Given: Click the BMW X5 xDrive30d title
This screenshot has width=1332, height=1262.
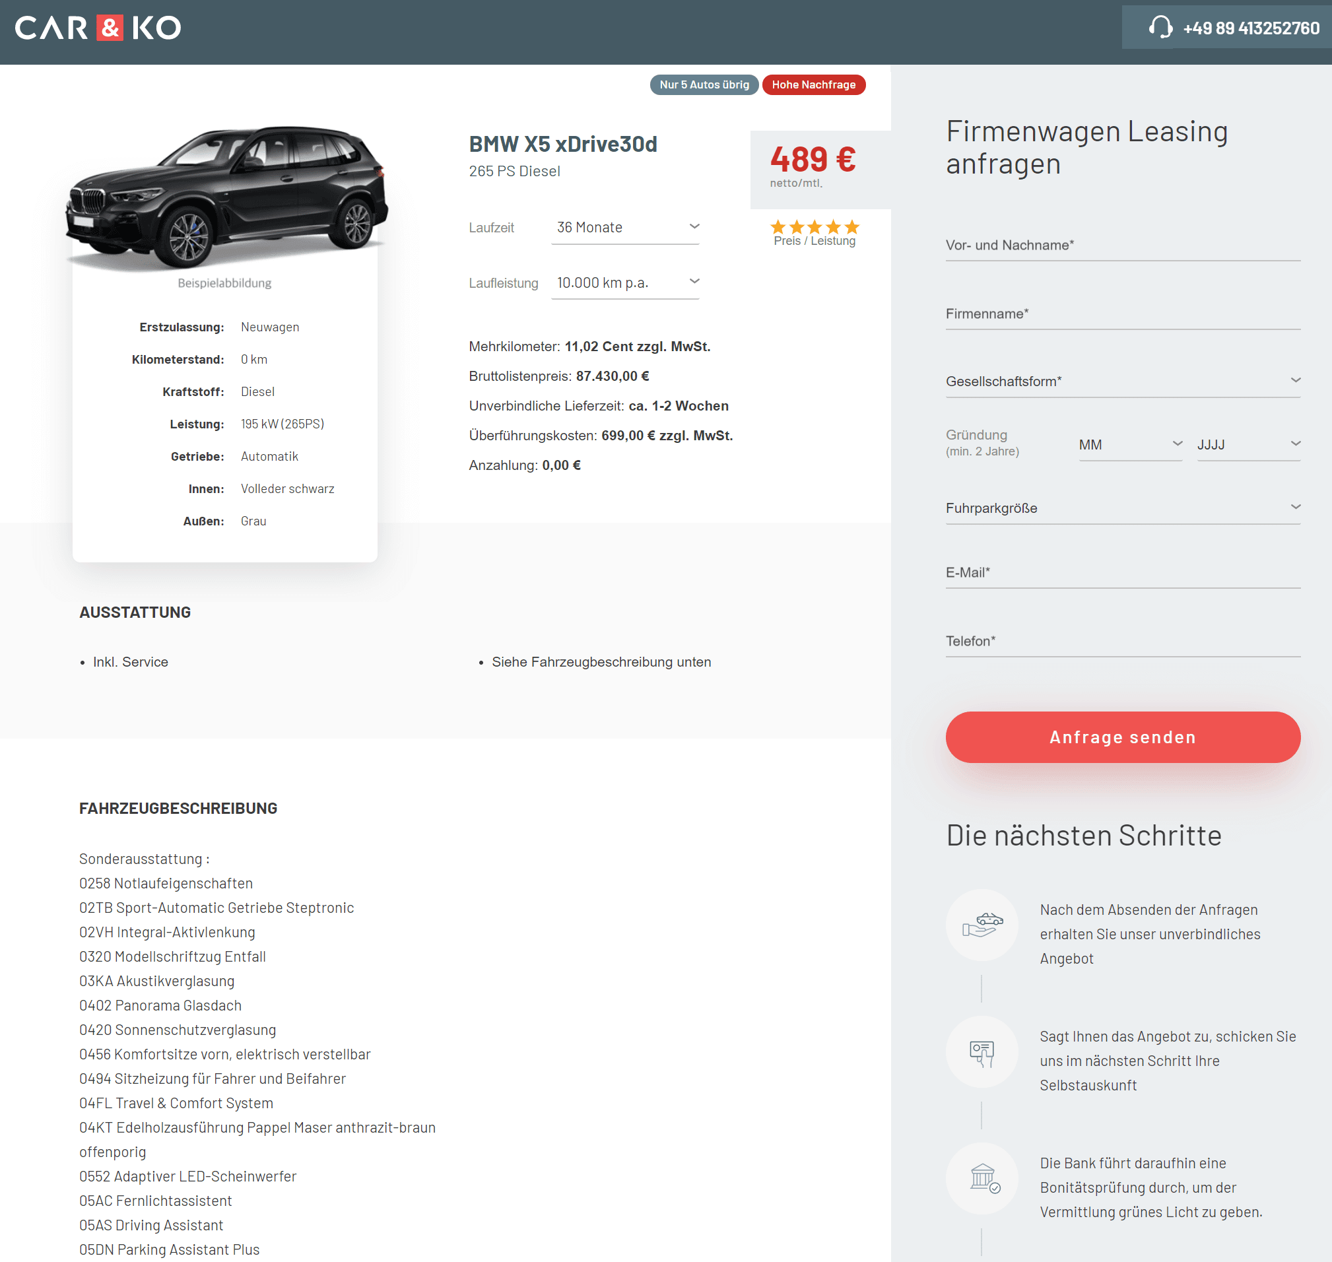Looking at the screenshot, I should click(562, 144).
